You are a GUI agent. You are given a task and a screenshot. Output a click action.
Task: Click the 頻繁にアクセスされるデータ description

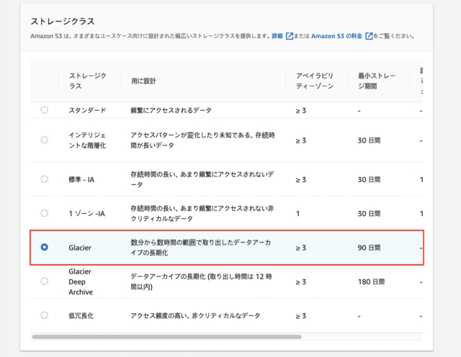[x=171, y=110]
